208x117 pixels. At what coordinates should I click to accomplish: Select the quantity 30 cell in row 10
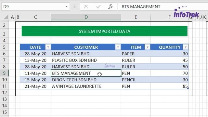pyautogui.click(x=170, y=80)
